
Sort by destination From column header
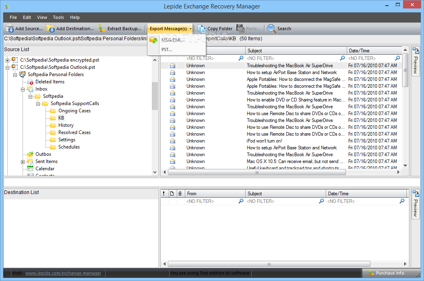tap(215, 193)
